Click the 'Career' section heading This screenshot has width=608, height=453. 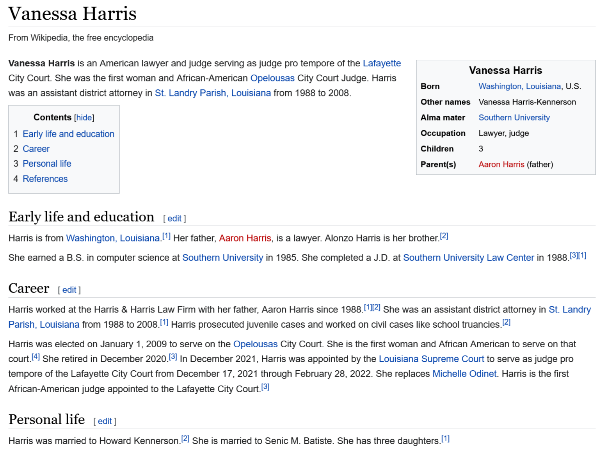pos(29,288)
